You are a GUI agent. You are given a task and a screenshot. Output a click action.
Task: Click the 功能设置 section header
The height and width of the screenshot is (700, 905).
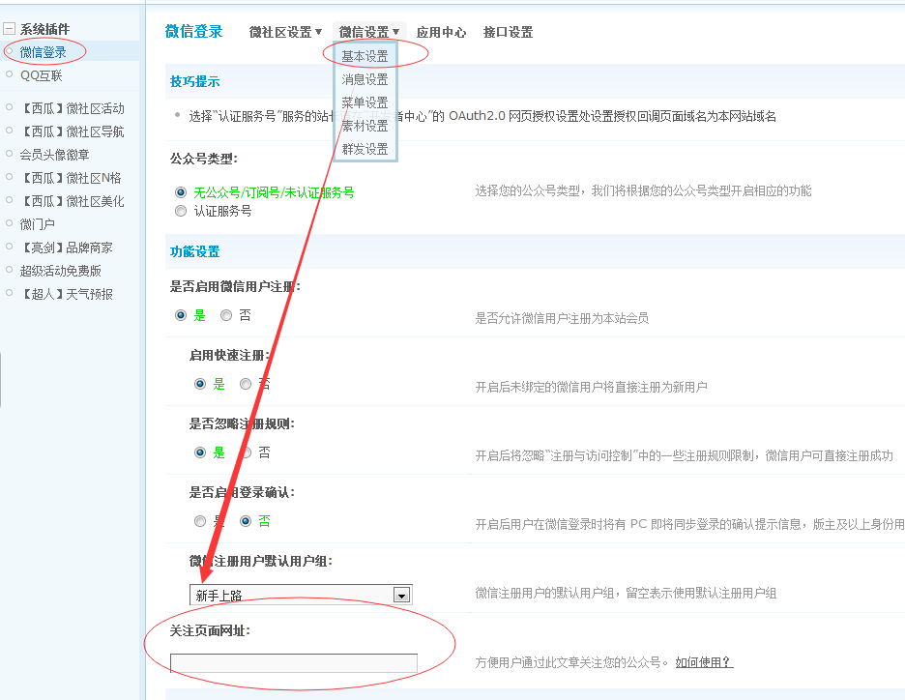coord(195,251)
